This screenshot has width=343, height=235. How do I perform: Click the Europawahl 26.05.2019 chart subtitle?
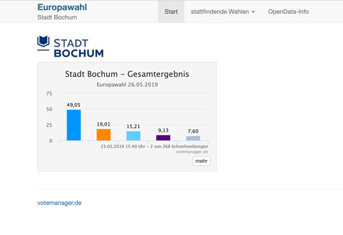point(127,85)
